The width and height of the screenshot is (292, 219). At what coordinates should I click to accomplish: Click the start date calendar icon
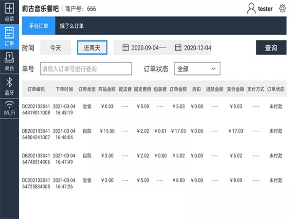point(125,48)
